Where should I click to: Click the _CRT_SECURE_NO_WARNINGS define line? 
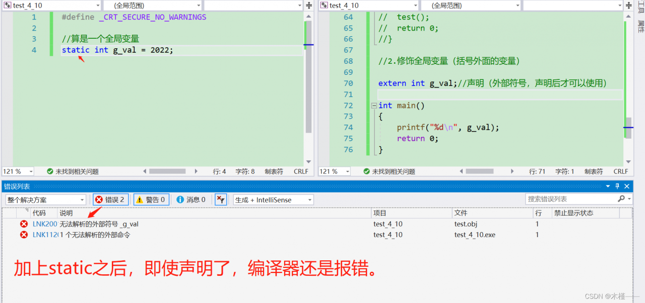[134, 17]
